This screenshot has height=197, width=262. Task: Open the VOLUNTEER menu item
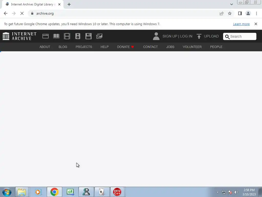tap(192, 47)
